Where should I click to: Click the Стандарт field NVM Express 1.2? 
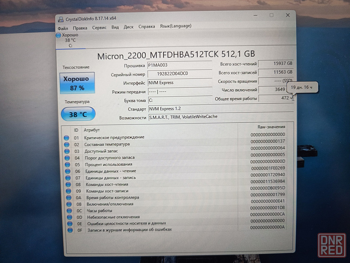(221, 108)
